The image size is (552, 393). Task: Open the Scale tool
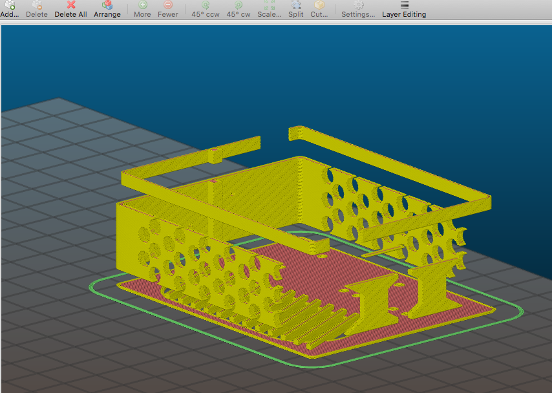[x=270, y=9]
